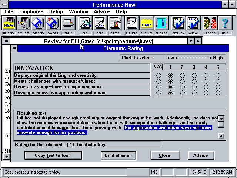This screenshot has width=237, height=178.
Task: Open the Advice menu
Action: [x=102, y=11]
